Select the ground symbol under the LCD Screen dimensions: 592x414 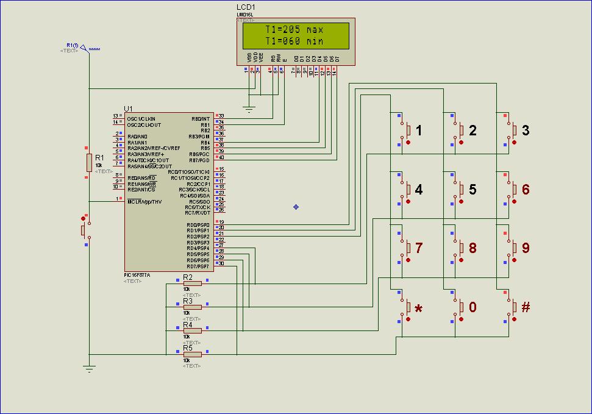249,110
